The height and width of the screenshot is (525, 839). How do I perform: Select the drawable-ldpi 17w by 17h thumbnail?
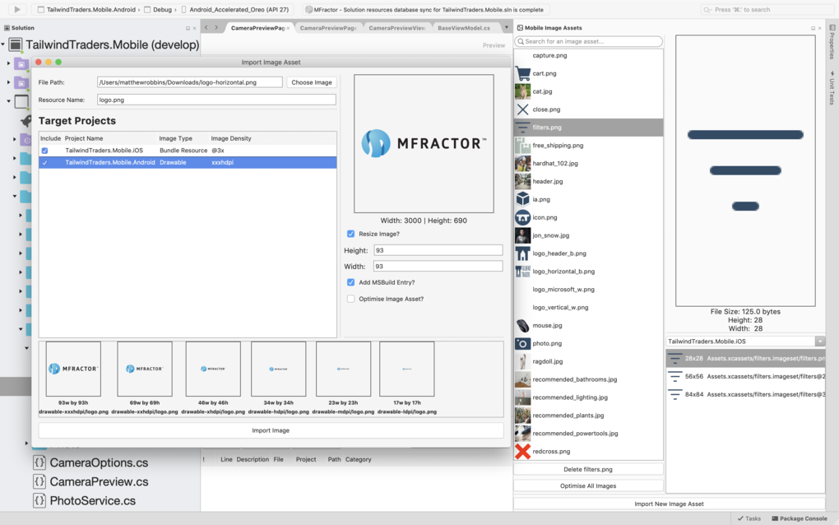(x=406, y=369)
